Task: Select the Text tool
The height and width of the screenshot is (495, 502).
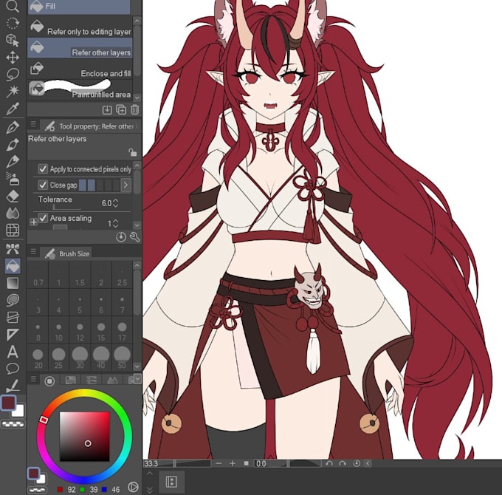Action: pyautogui.click(x=13, y=352)
